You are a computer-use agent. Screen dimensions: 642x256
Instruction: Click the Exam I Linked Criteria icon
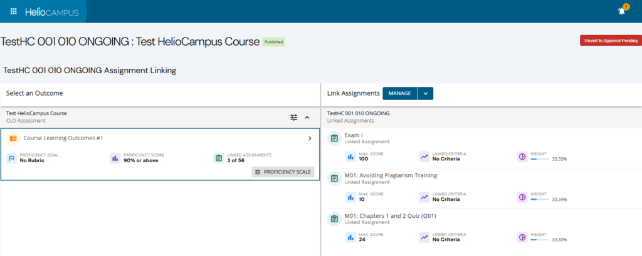(424, 156)
